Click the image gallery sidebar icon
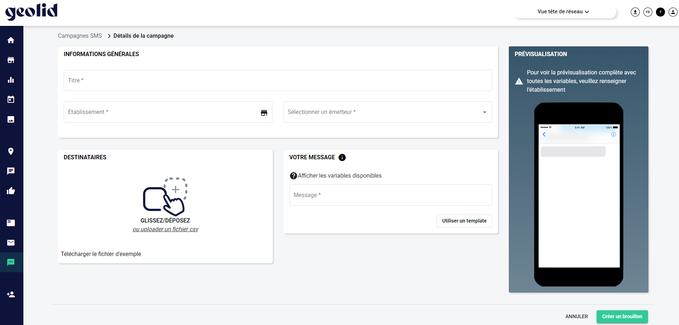This screenshot has height=325, width=679. (11, 119)
